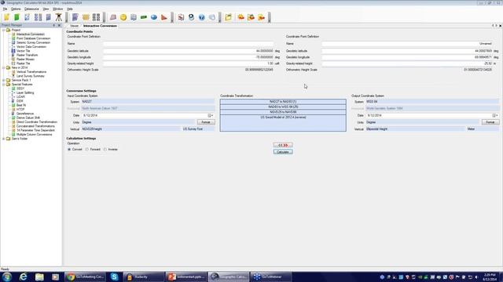Screen dimensions: 503x282
Task: Open help via blue question mark icon
Action: (x=201, y=17)
